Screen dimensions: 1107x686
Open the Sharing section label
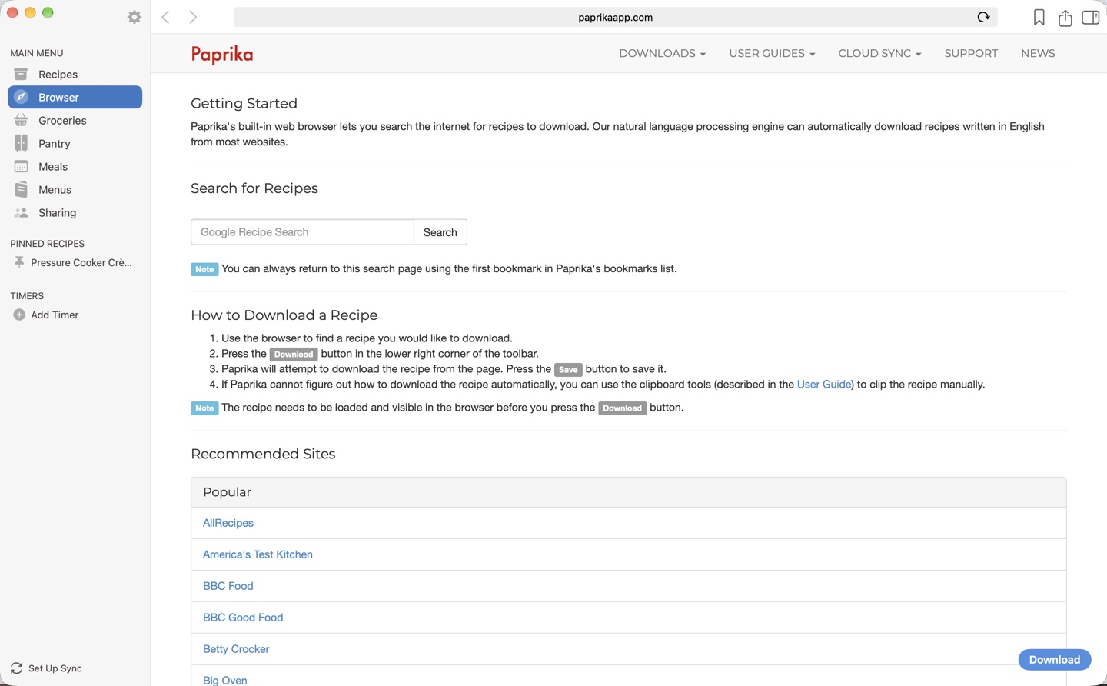[57, 213]
